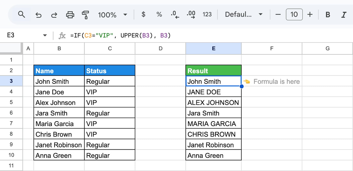Increase font size with plus button
Image resolution: width=353 pixels, height=171 pixels.
tap(310, 15)
